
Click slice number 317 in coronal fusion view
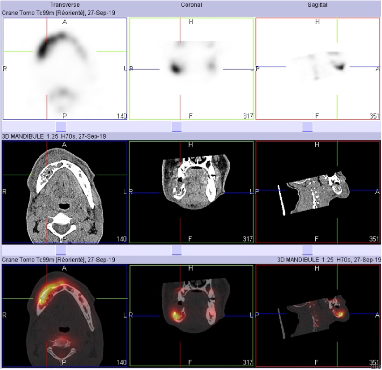point(248,362)
